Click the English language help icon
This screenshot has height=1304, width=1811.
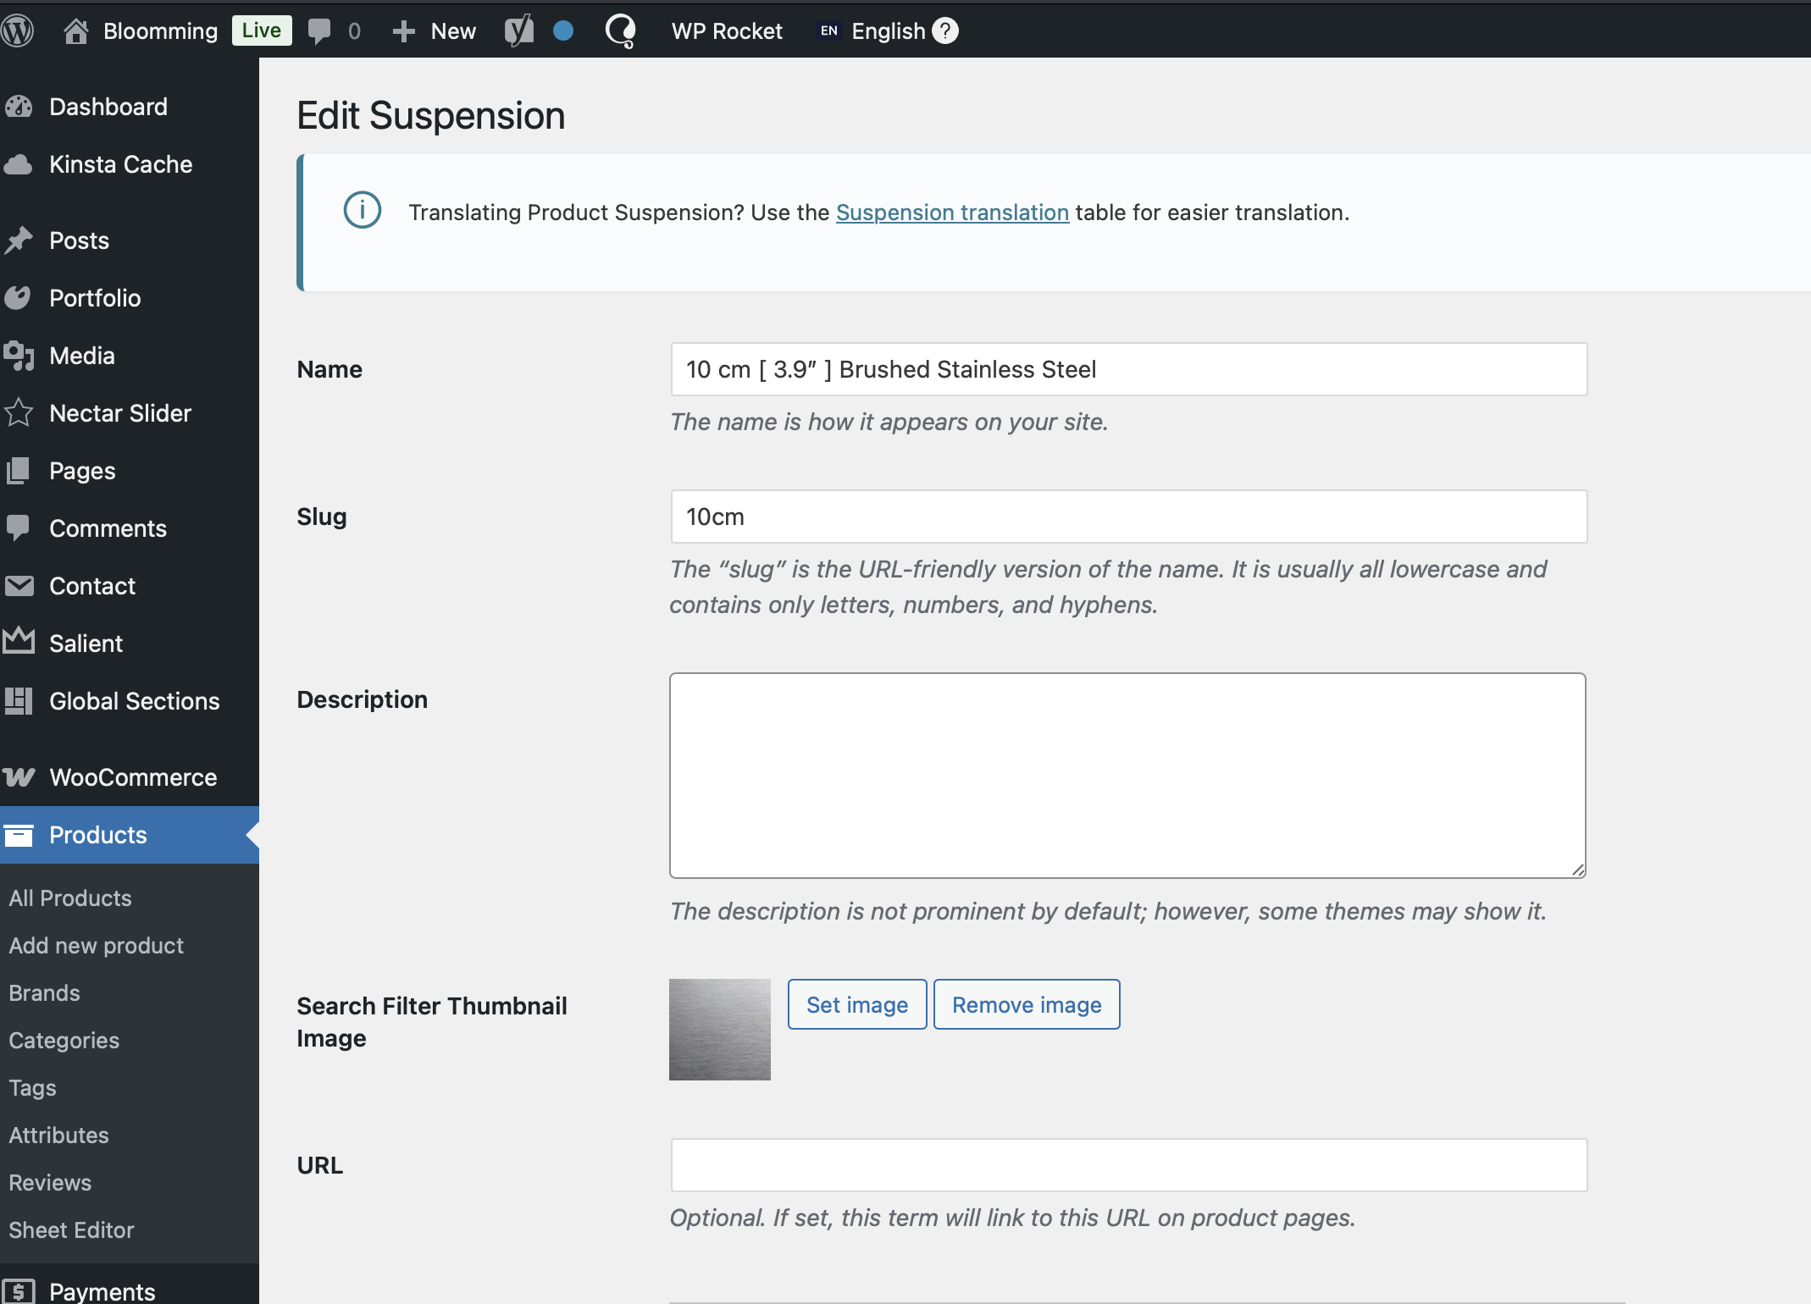point(945,31)
